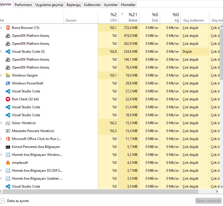
Task: Click the %0,8 CPU cell
Action: coord(108,52)
